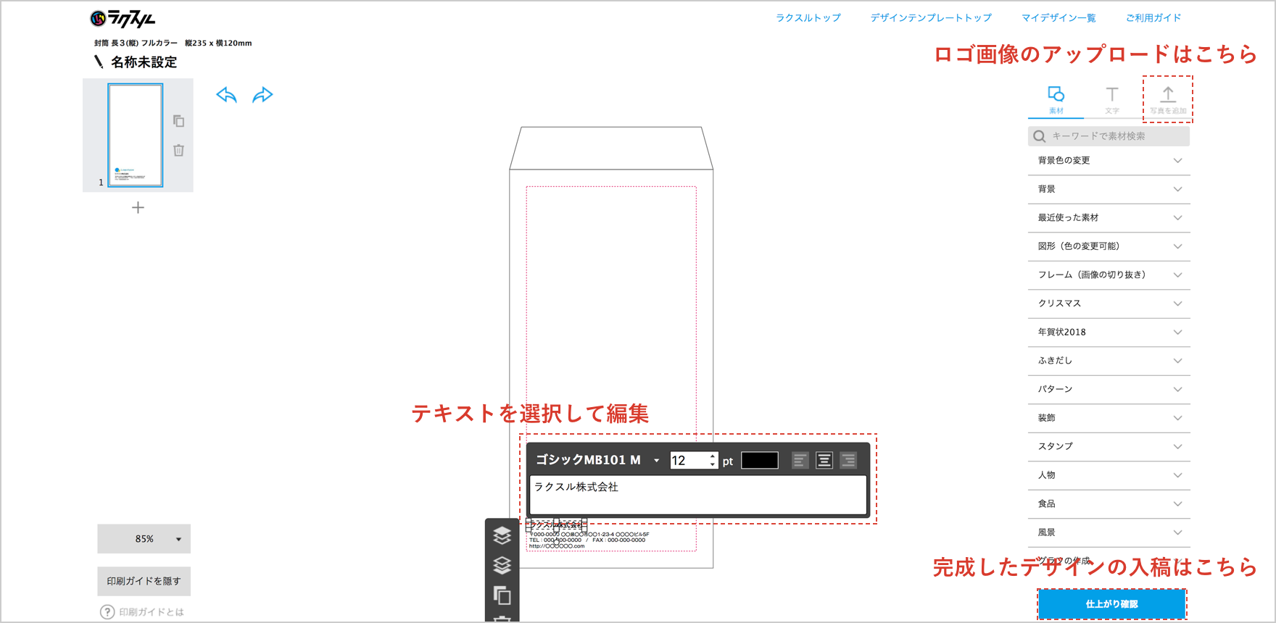Screen dimensions: 1276x623
Task: Expand 風景 section
Action: pos(1109,532)
